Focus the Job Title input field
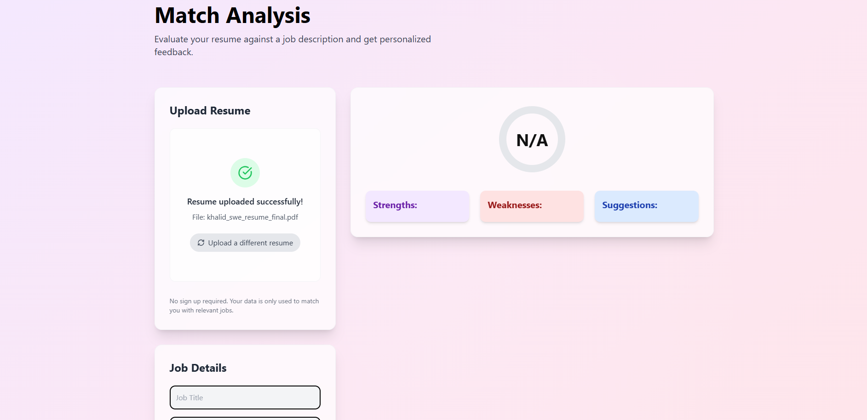The width and height of the screenshot is (867, 420). point(245,397)
